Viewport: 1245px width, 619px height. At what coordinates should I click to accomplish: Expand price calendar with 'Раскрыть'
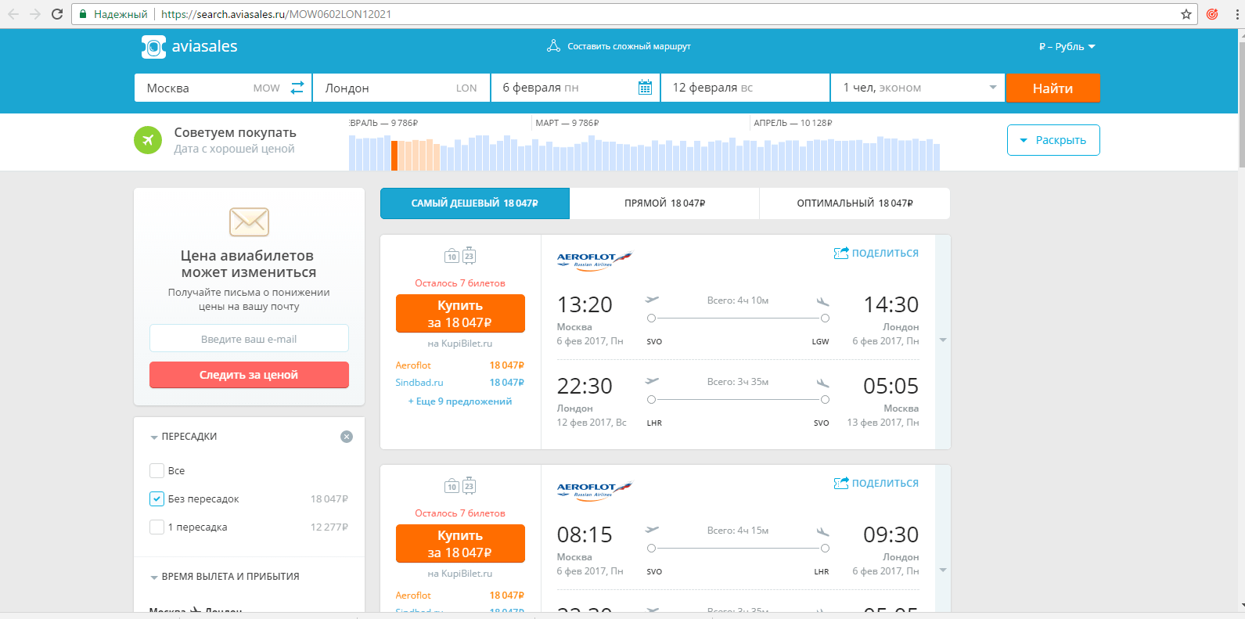[x=1053, y=140]
